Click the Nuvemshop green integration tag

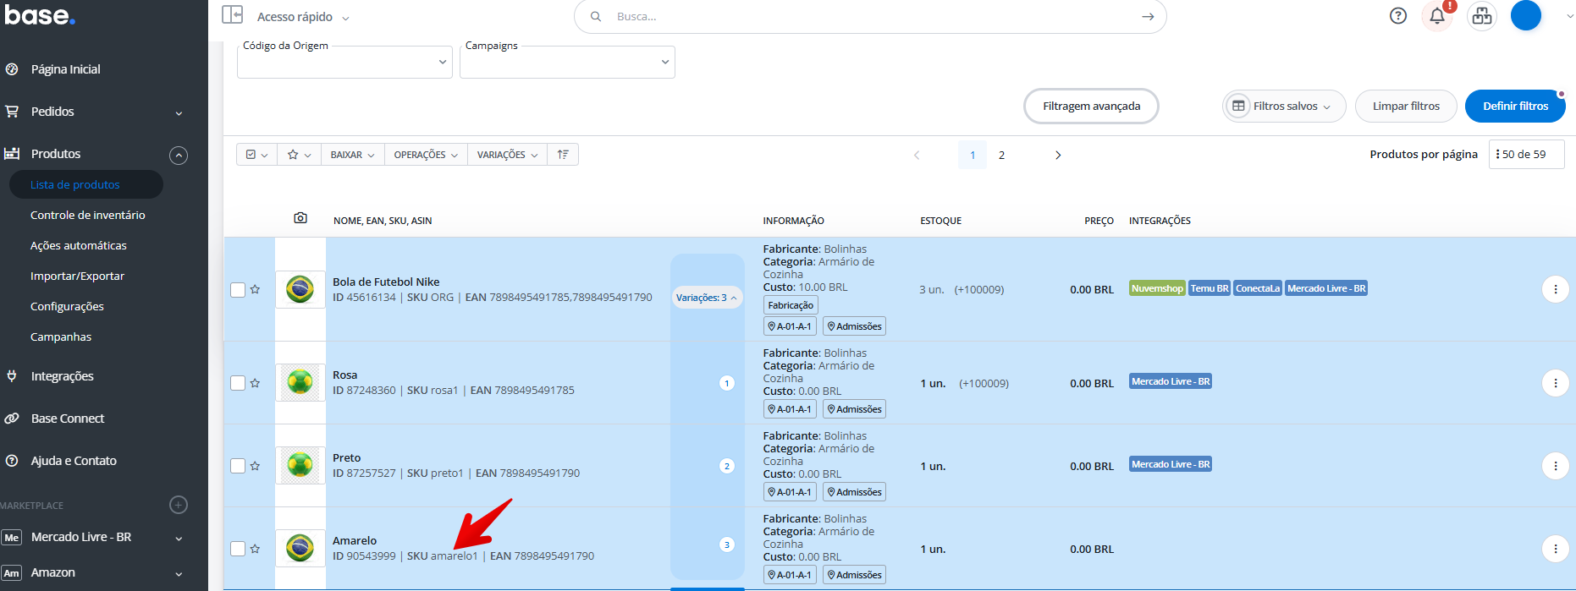coord(1157,288)
